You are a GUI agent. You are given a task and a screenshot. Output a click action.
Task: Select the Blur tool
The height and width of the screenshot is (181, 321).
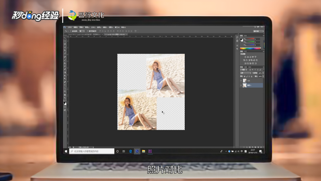[65, 76]
